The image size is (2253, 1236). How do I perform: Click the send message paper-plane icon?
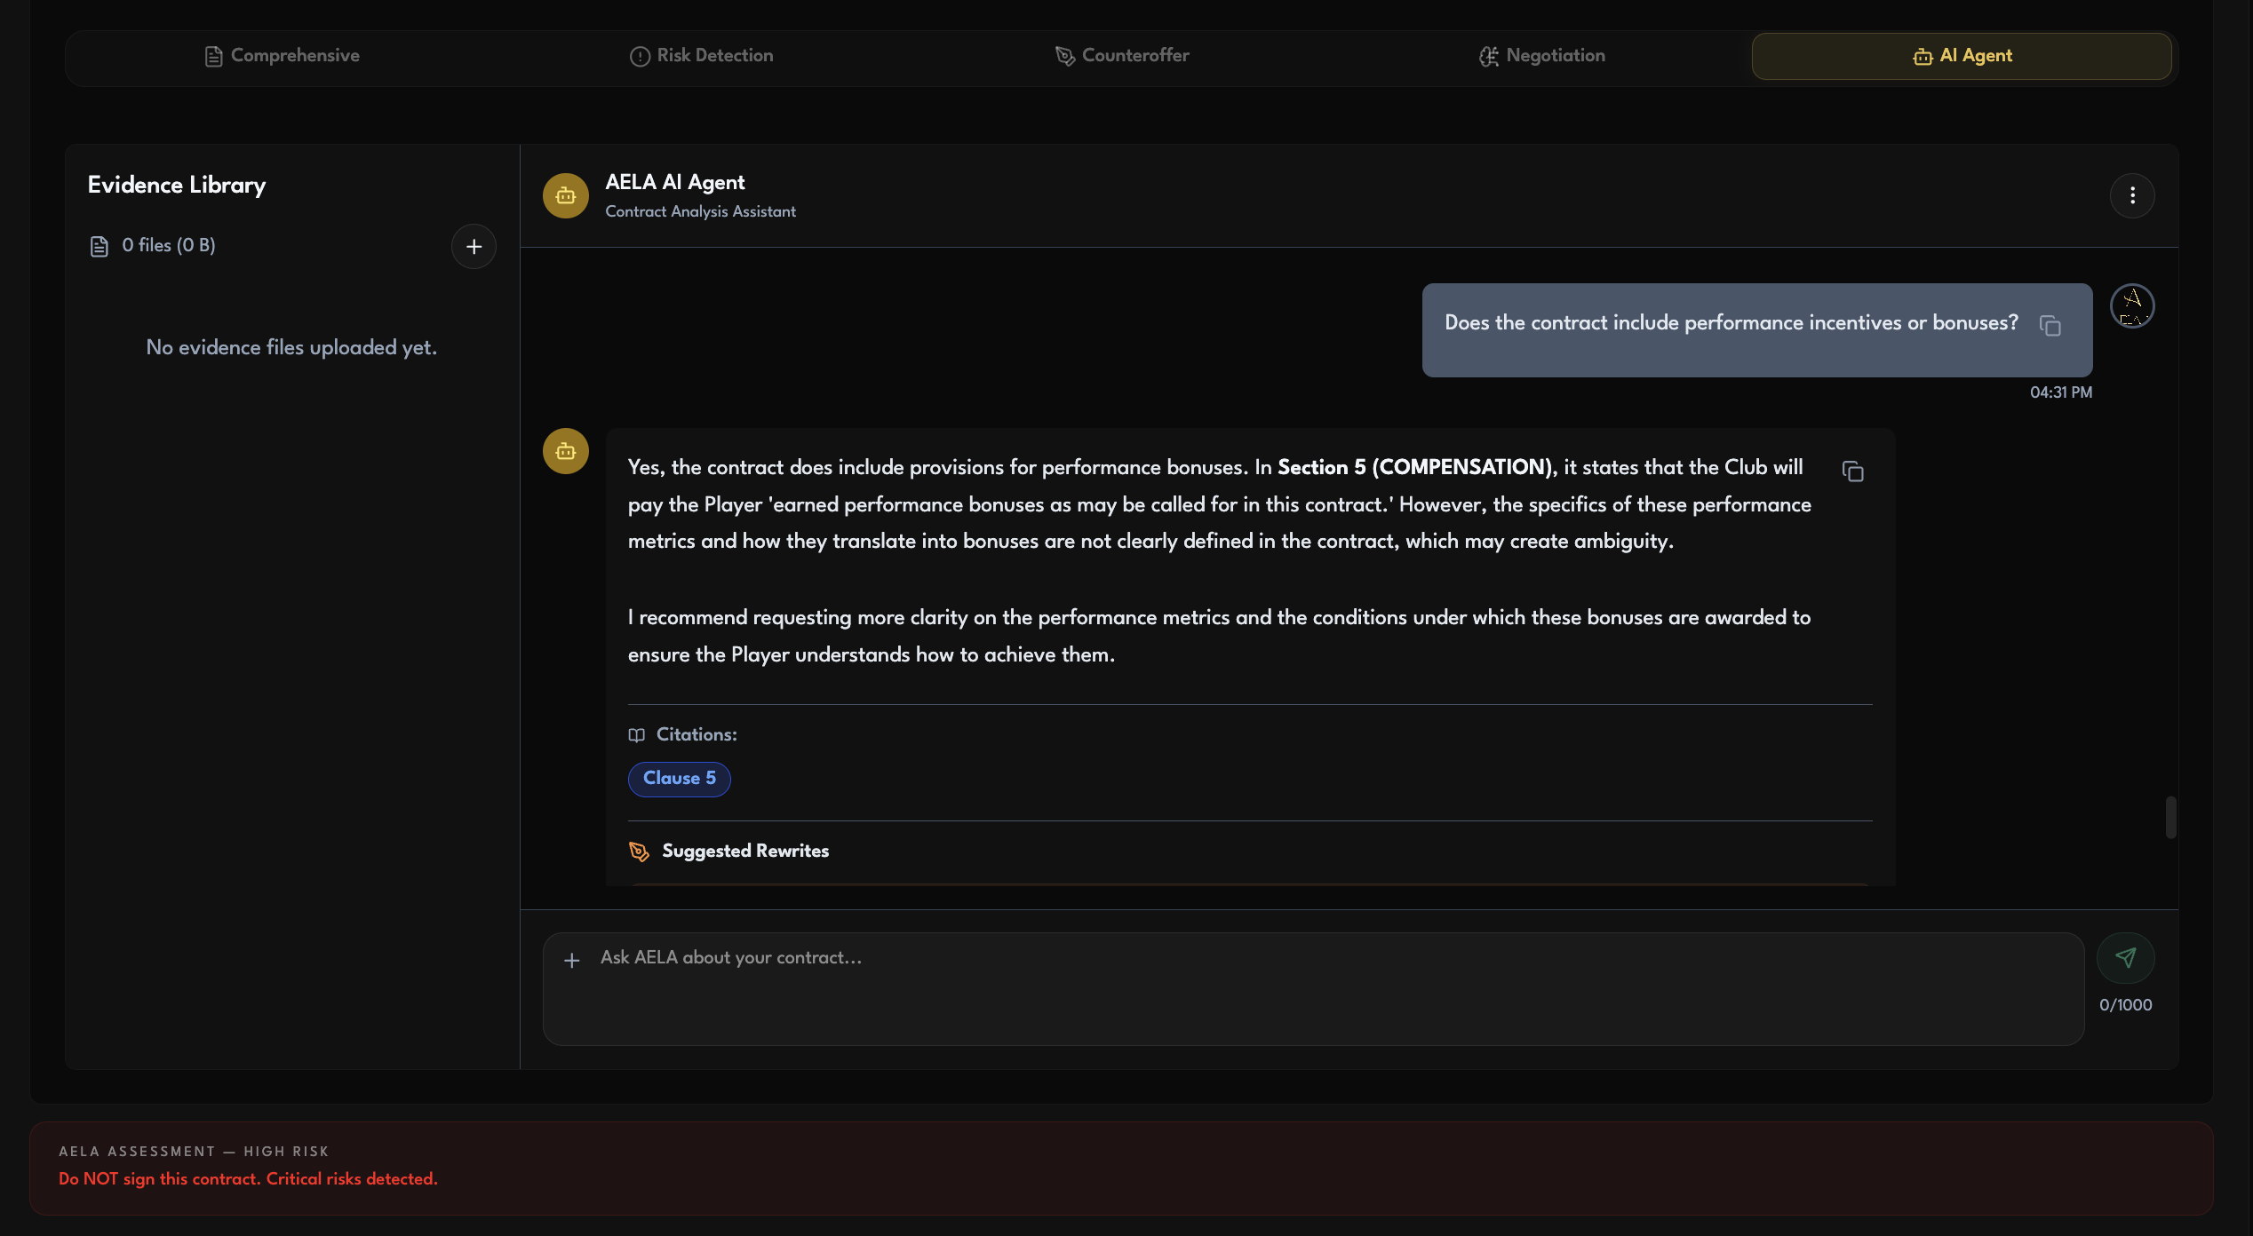(x=2125, y=957)
